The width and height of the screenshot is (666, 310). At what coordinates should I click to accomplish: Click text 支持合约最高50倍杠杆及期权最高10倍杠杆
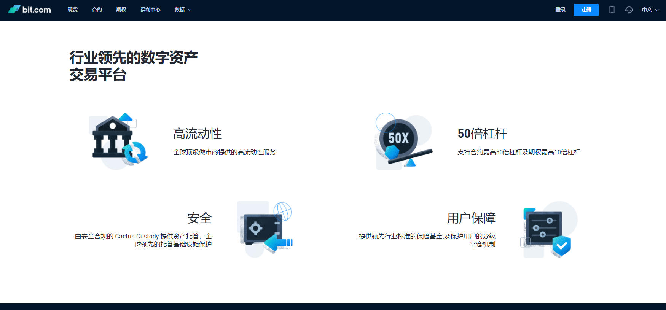pyautogui.click(x=519, y=152)
